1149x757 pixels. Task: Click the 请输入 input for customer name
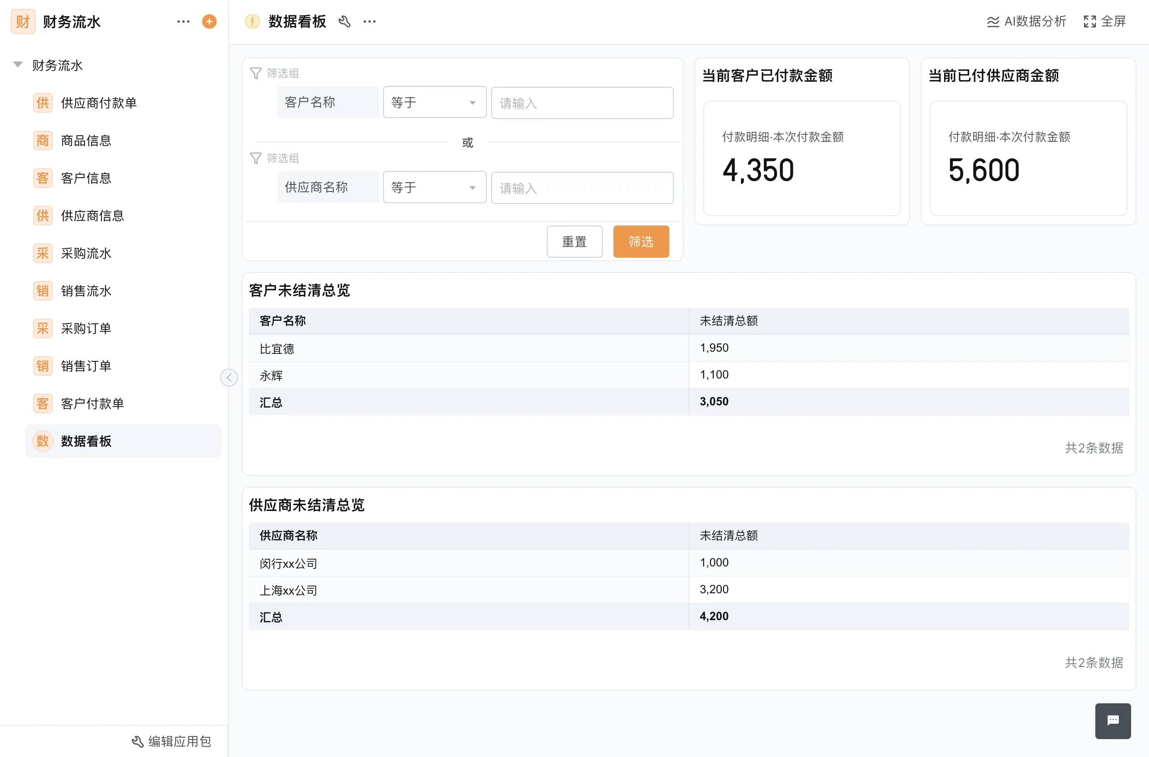point(582,102)
